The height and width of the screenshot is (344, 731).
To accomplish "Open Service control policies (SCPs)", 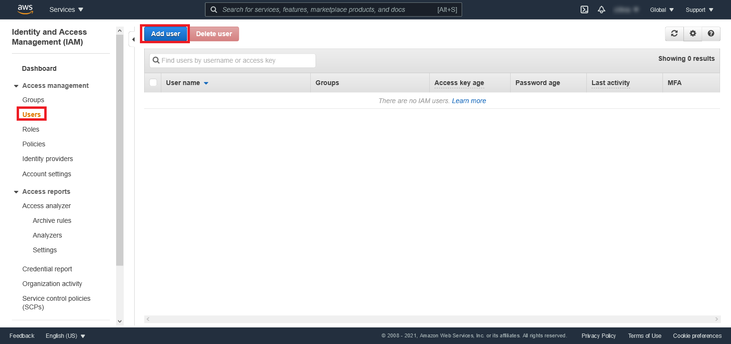I will pyautogui.click(x=56, y=303).
